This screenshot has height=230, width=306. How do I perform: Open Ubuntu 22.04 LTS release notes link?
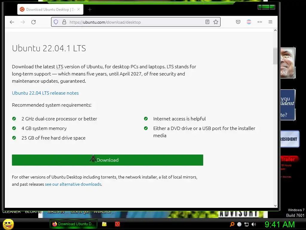(45, 93)
